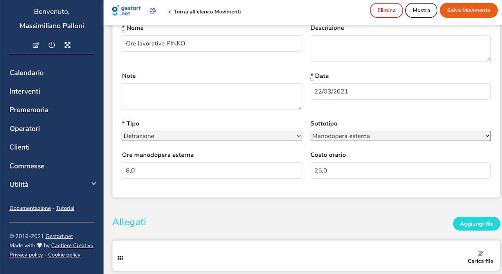Screen dimensions: 502x274
Task: Select Commesse from the sidebar
Action: tap(27, 166)
